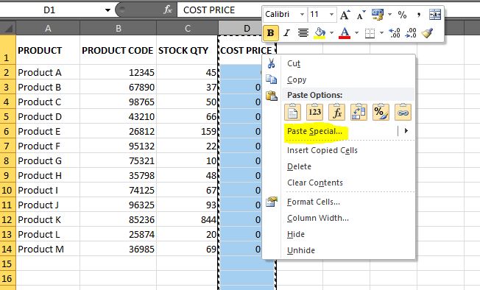Image resolution: width=480 pixels, height=290 pixels.
Task: Click the Paste Values 123 icon
Action: pyautogui.click(x=314, y=112)
